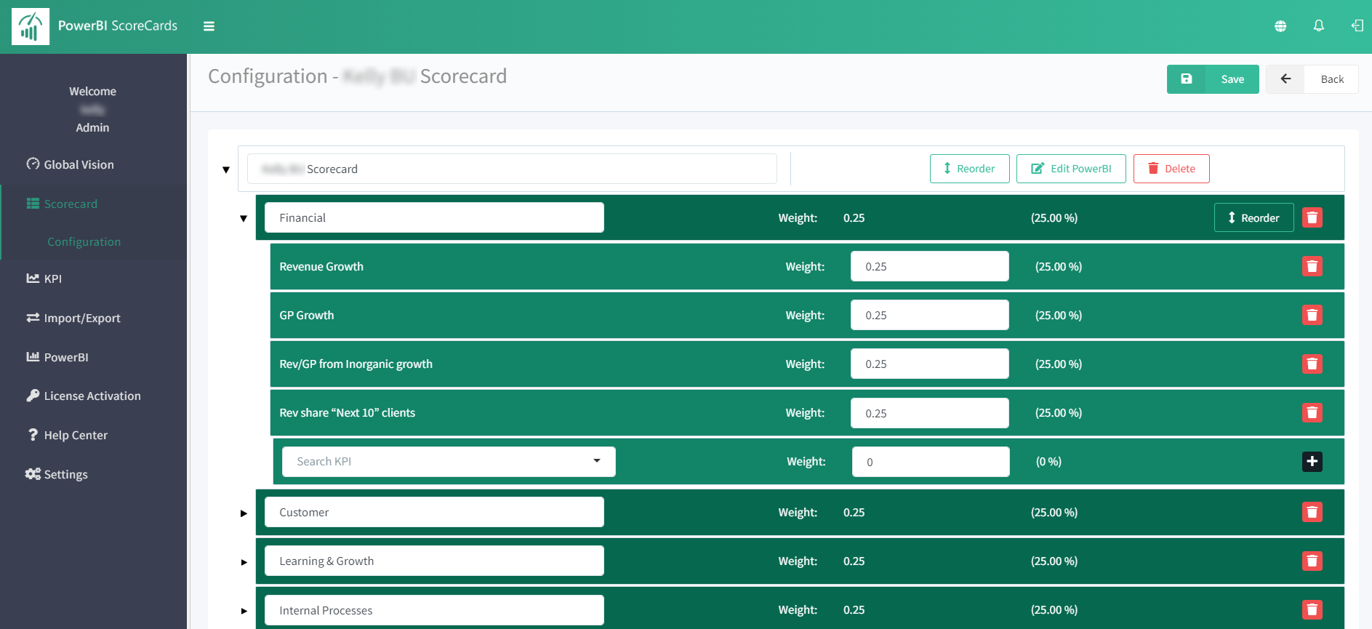Add new KPI with plus icon

tap(1312, 461)
